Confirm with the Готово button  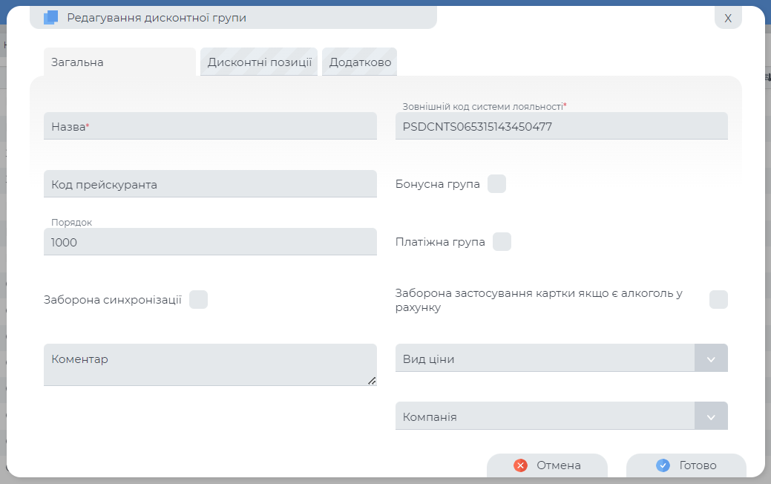(686, 465)
